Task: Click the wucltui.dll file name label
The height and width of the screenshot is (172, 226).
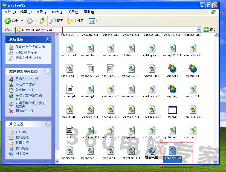Action: 152,96
